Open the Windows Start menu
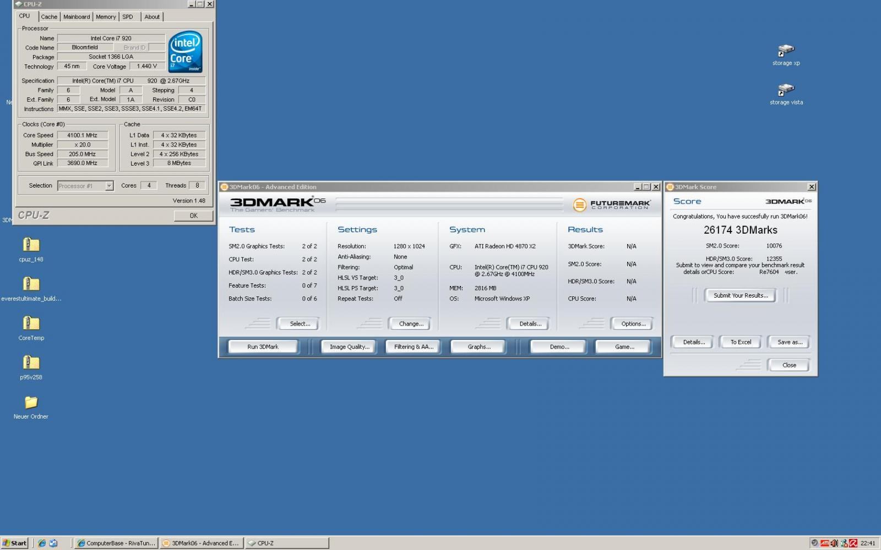Screen dimensions: 881x550 [15, 543]
